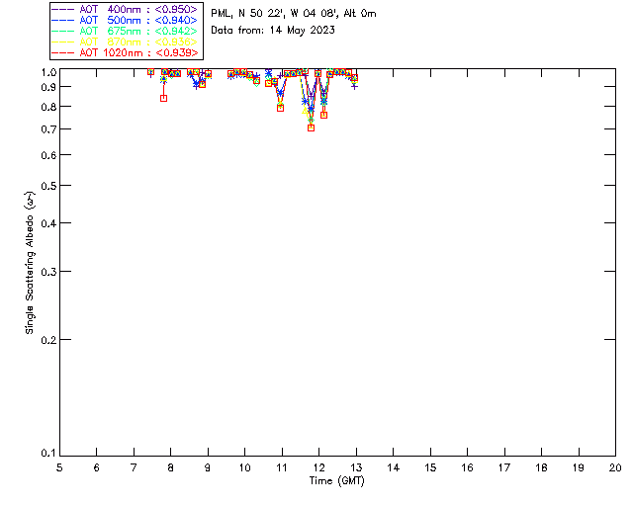This screenshot has height=506, width=633.
Task: Click the 0.5 y-axis tick label
Action: [x=48, y=186]
